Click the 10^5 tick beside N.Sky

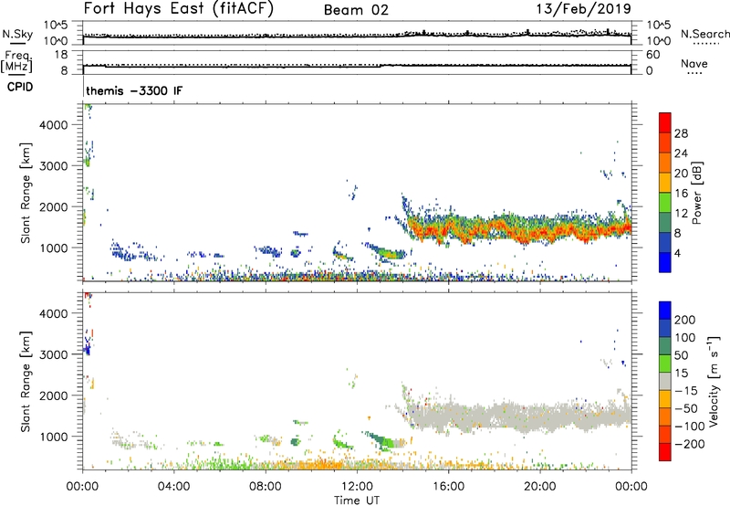[56, 25]
